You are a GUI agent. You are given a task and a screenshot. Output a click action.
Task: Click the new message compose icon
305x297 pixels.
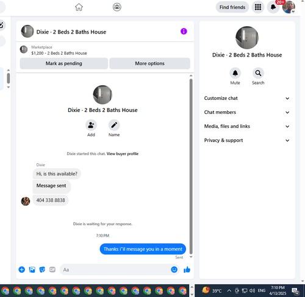[x=1, y=25]
